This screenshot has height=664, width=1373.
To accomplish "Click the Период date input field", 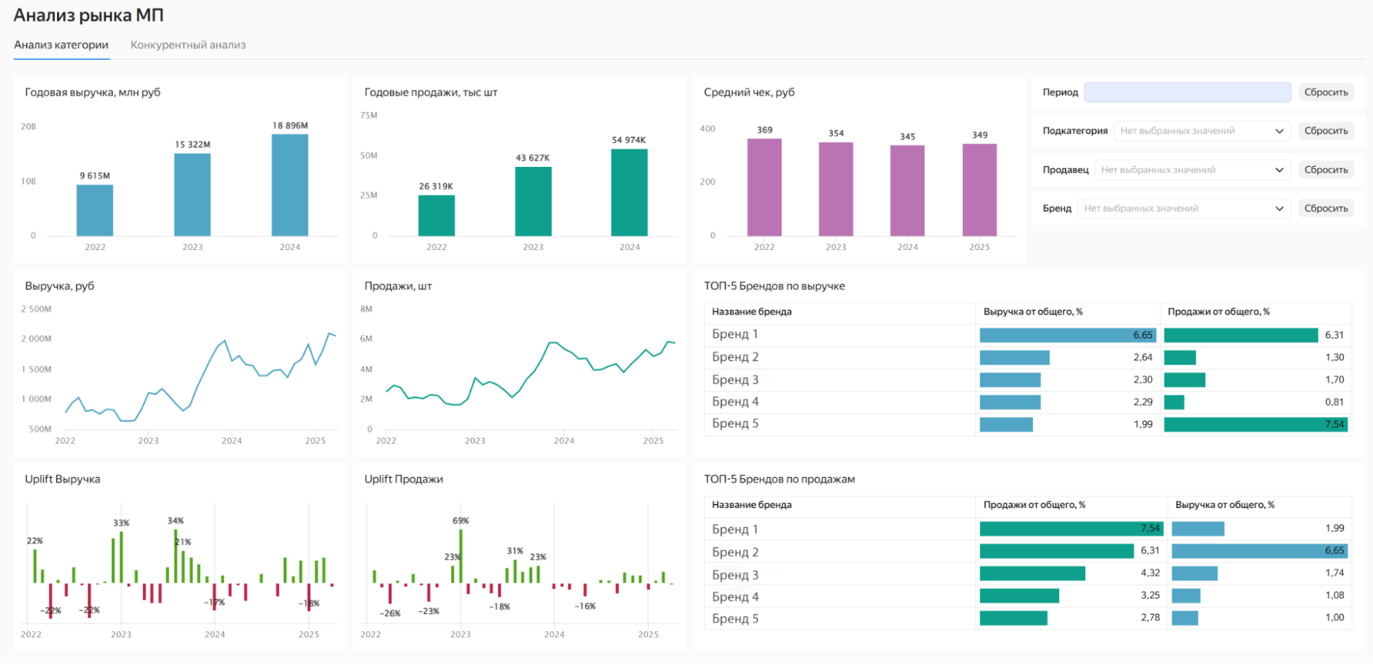I will [x=1187, y=92].
